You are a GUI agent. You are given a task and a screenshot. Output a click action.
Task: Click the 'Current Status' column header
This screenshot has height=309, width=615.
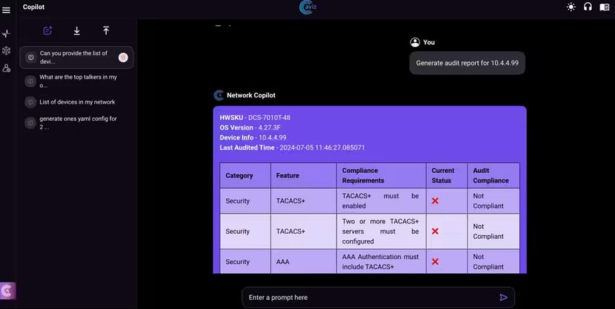(x=447, y=176)
